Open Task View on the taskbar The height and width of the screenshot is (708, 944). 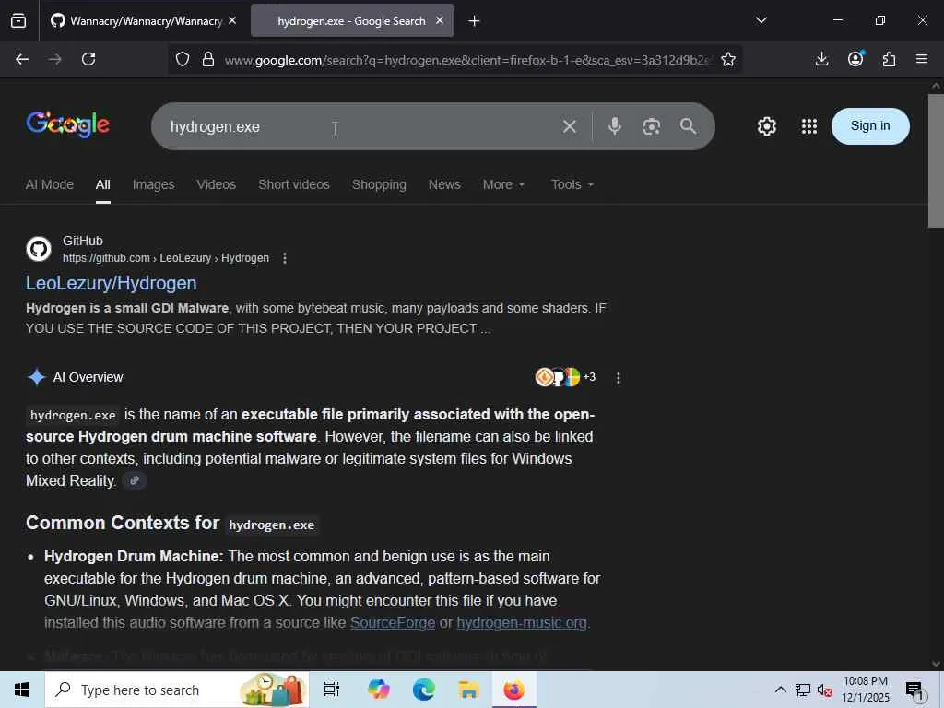[332, 690]
